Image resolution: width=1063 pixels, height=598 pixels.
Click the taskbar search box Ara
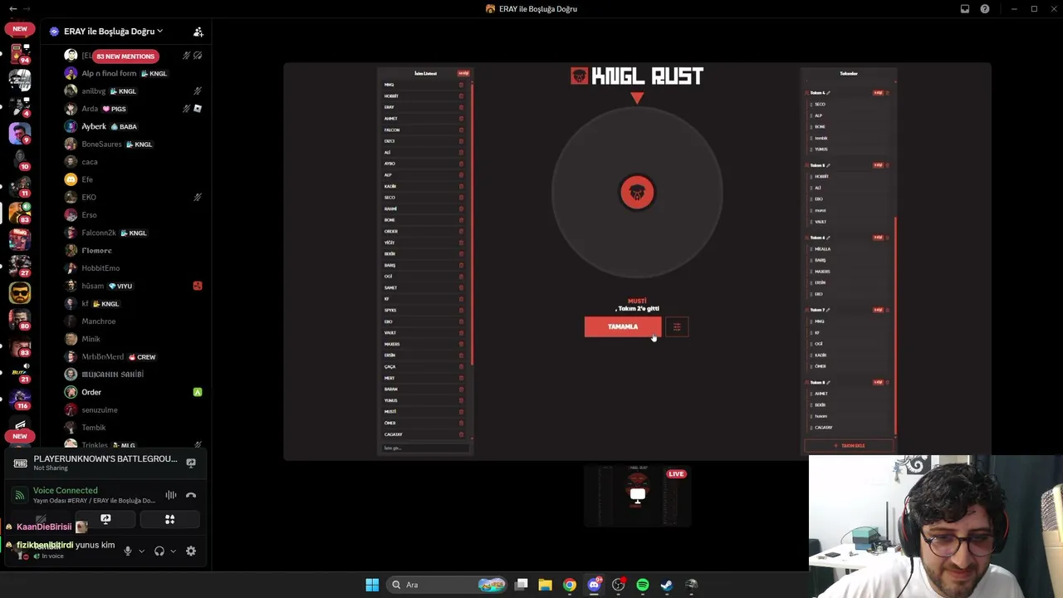pos(448,585)
